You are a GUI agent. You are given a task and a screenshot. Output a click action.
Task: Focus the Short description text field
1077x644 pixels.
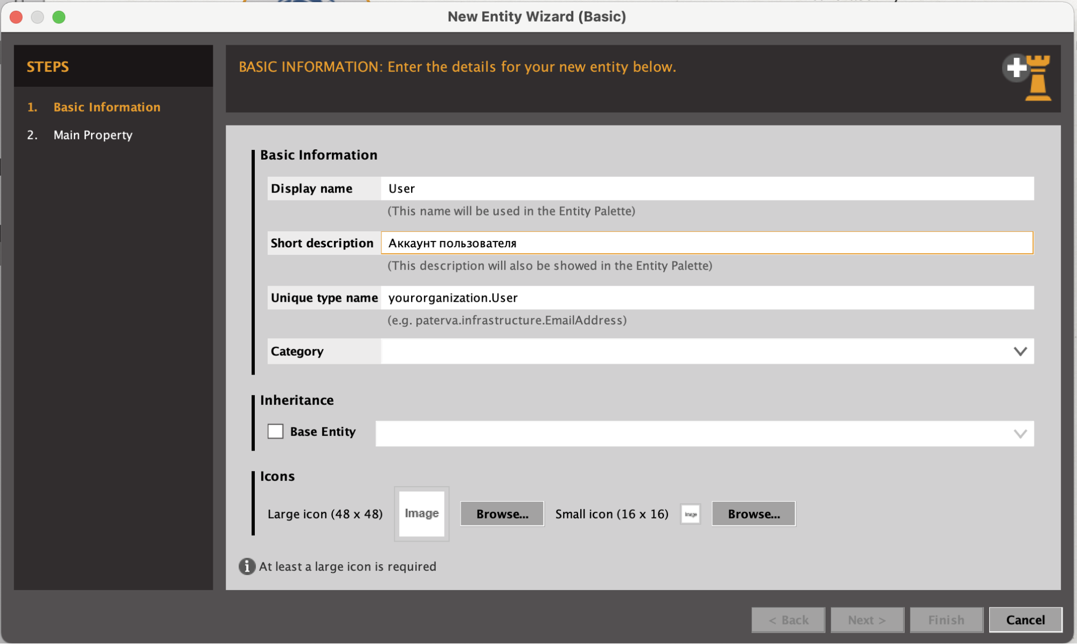(707, 243)
